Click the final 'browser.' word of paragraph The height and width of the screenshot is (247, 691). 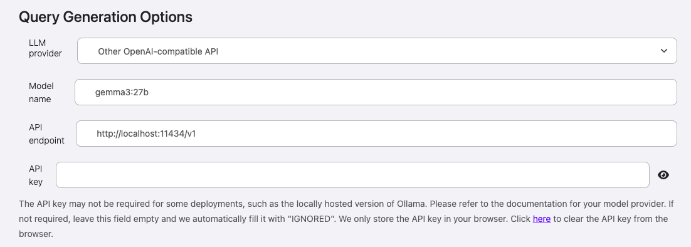(x=36, y=234)
